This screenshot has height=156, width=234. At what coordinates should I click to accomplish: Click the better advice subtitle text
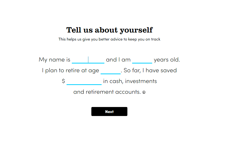(109, 39)
